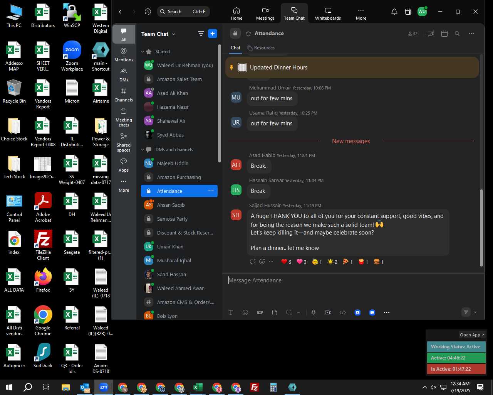
Task: Open chat with Asad Ali Khan
Action: pyautogui.click(x=179, y=93)
